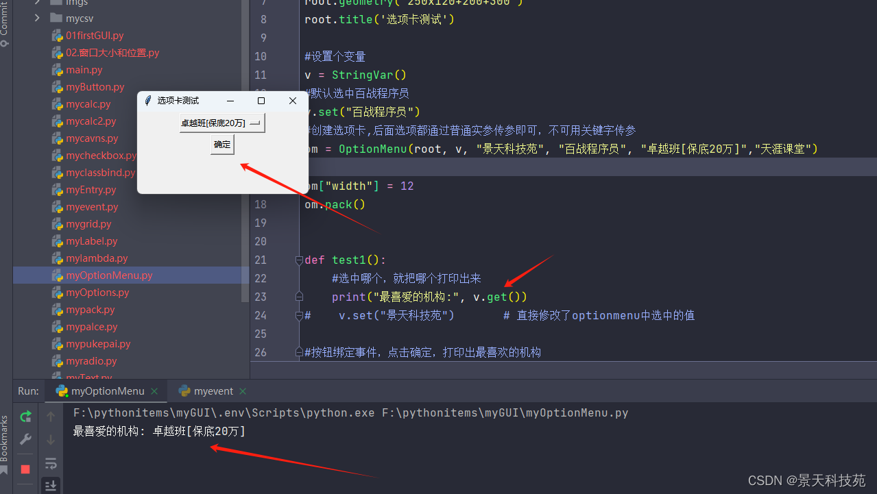The height and width of the screenshot is (494, 877).
Task: Click the Python icon beside mycalc.py
Action: [x=58, y=104]
